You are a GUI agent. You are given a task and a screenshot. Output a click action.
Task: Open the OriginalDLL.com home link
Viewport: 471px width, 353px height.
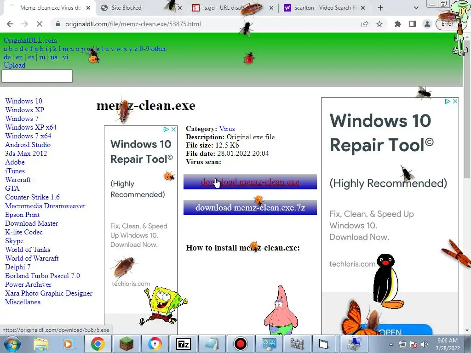point(30,40)
